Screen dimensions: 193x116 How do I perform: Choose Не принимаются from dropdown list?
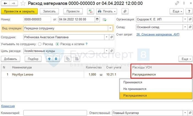tap(156, 89)
